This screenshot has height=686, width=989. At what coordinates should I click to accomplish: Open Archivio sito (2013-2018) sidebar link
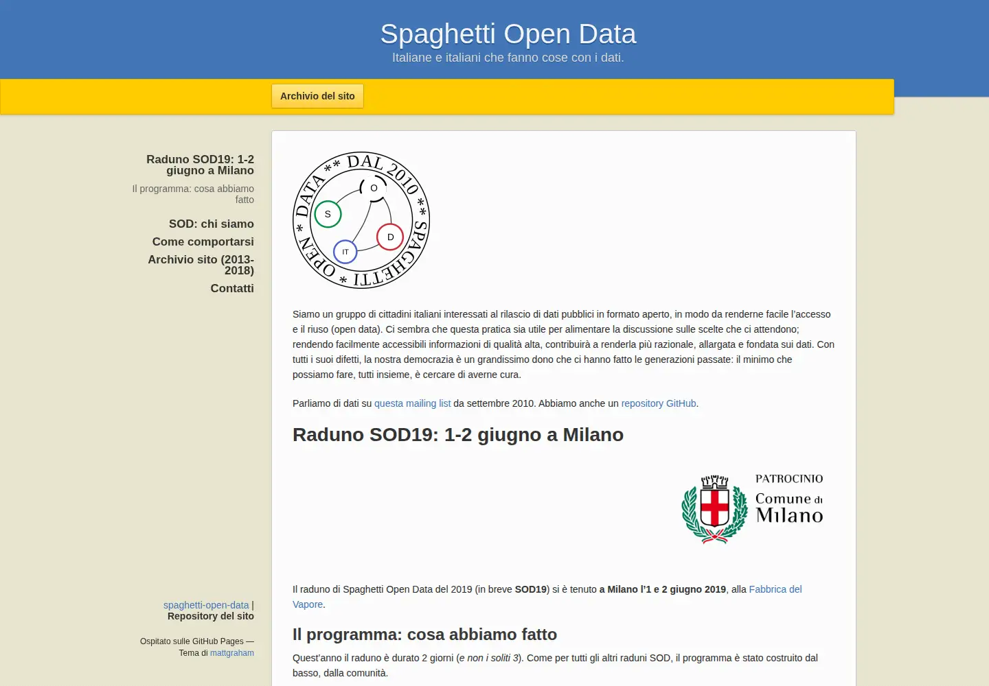coord(201,265)
